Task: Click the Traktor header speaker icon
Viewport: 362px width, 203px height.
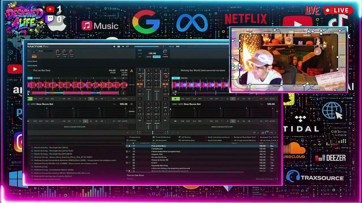Action: pyautogui.click(x=123, y=46)
